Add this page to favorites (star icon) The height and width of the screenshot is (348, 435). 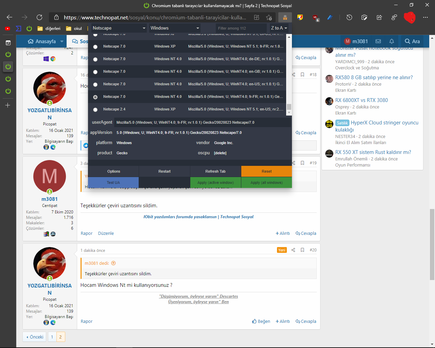pos(269,17)
